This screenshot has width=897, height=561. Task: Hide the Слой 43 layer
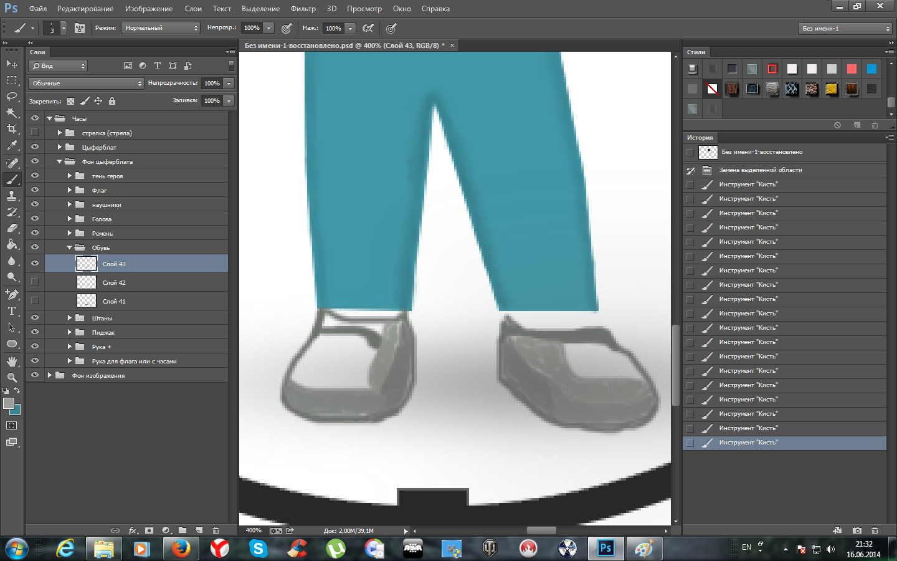(x=35, y=264)
